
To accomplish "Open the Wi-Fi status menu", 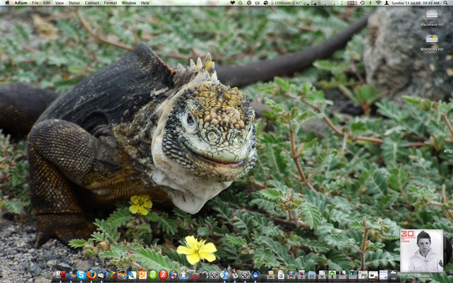I will point(379,3).
